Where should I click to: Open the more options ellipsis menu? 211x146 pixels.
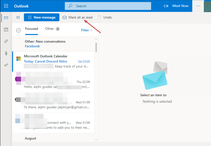[x=198, y=6]
